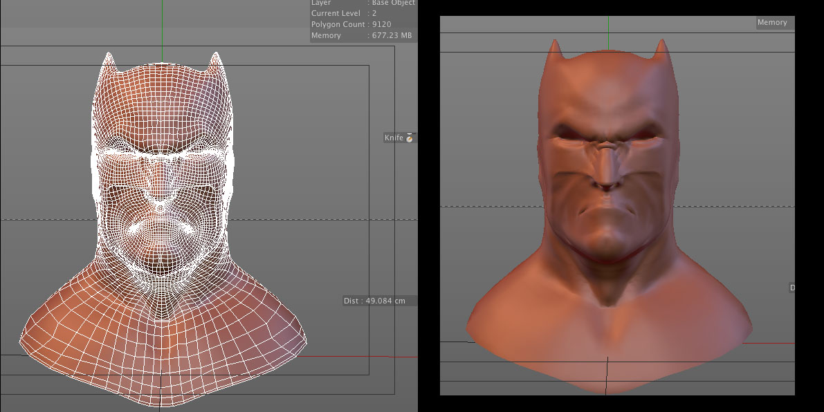Click the 'Memory' label in right viewport

click(x=772, y=23)
